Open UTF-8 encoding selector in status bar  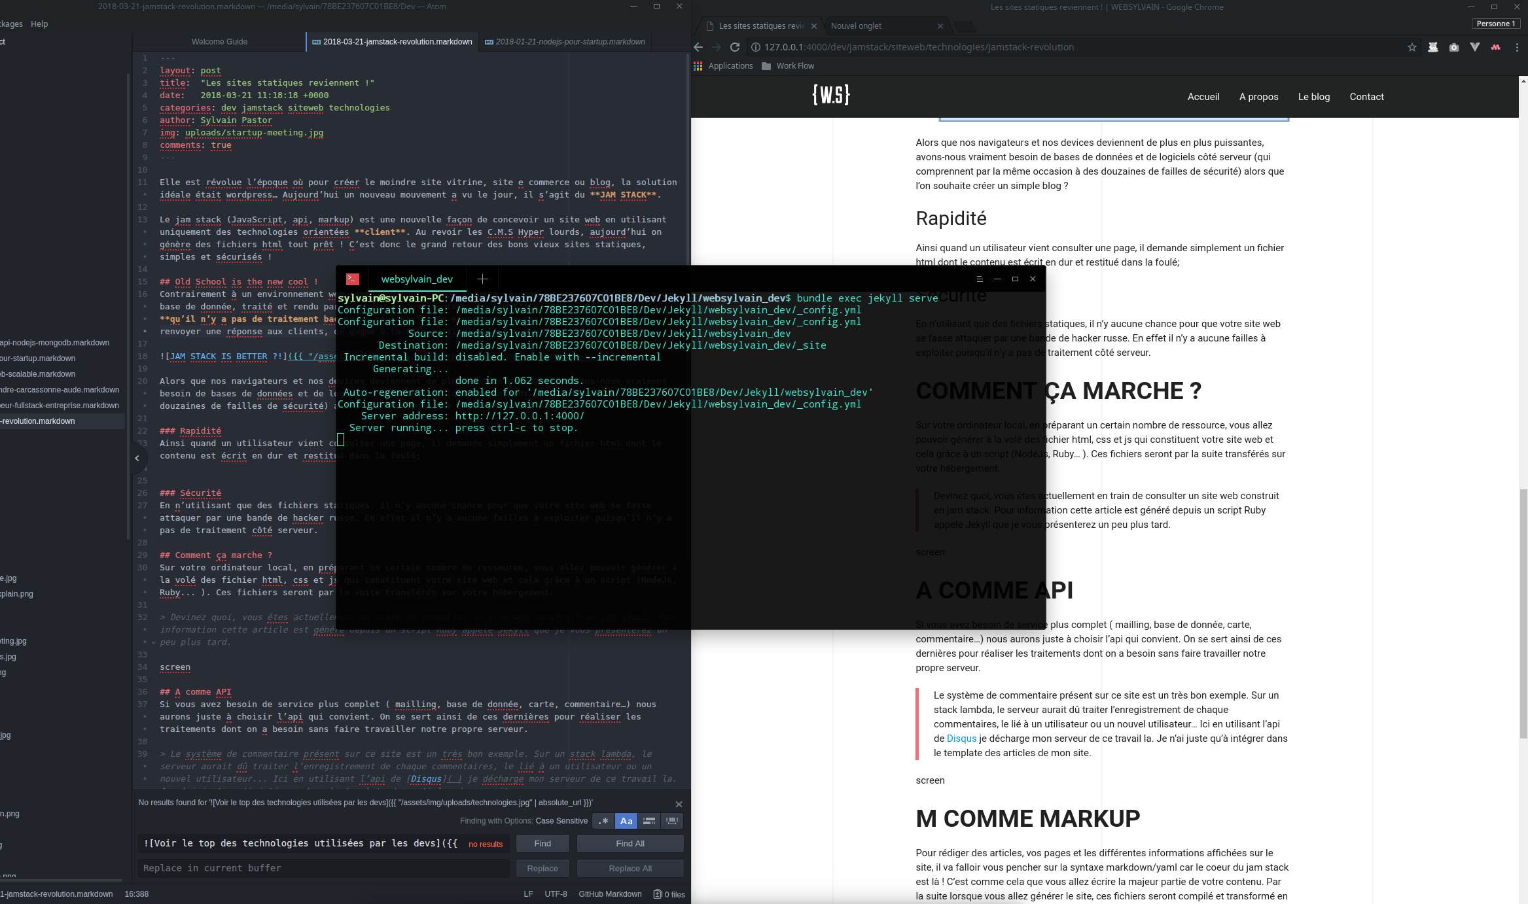(556, 894)
